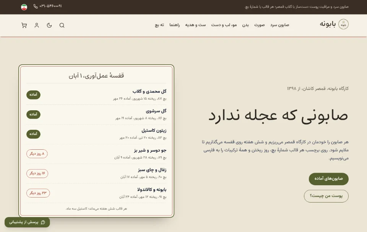The height and width of the screenshot is (232, 367).
Task: Click the Iran flag language icon
Action: tap(24, 7)
